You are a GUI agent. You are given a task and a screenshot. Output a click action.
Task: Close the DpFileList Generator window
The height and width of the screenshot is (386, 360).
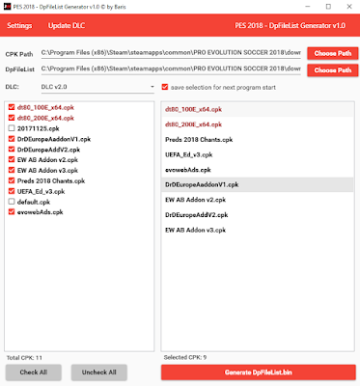pyautogui.click(x=349, y=7)
